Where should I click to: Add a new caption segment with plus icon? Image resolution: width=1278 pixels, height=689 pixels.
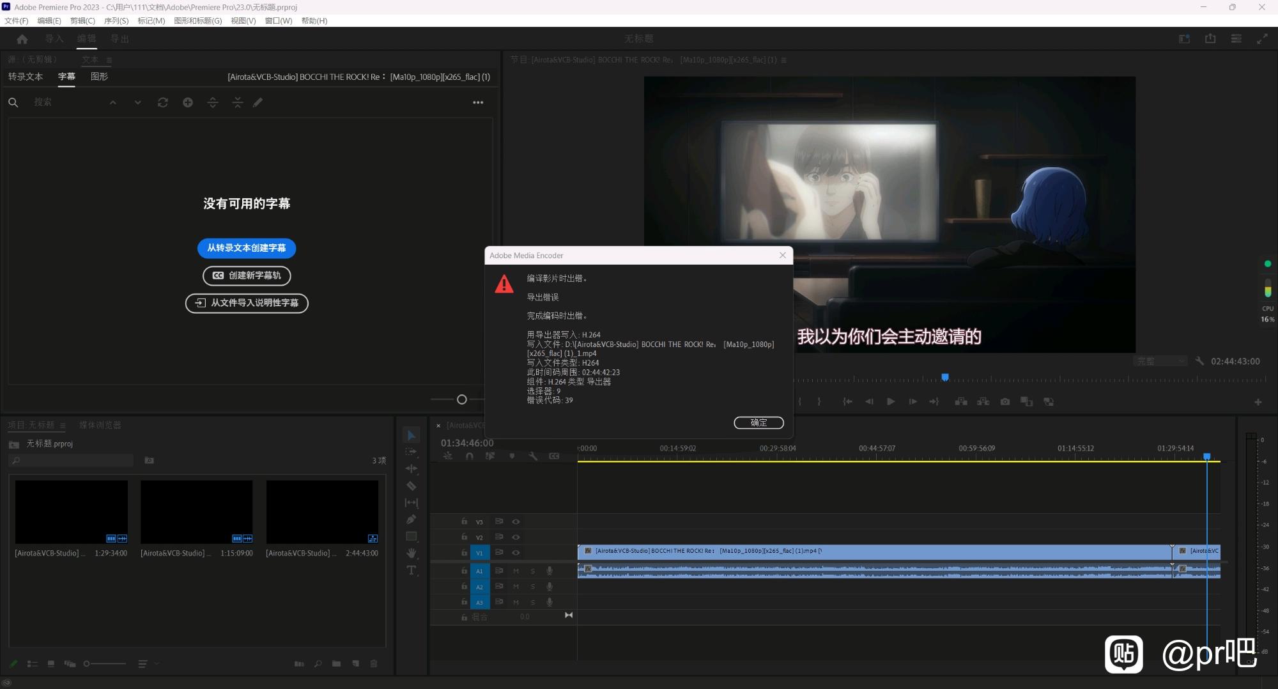(188, 102)
